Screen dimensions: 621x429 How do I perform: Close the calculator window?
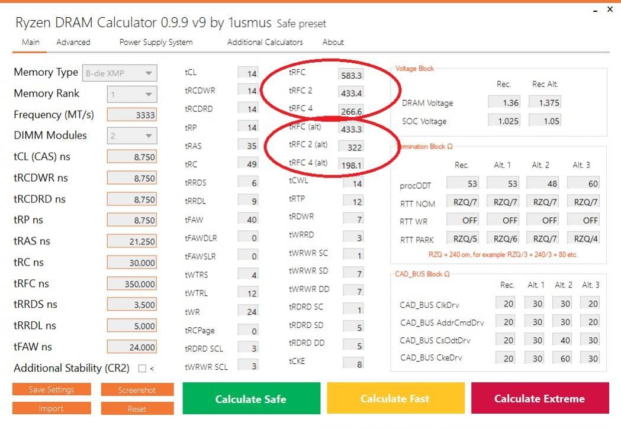pos(610,9)
